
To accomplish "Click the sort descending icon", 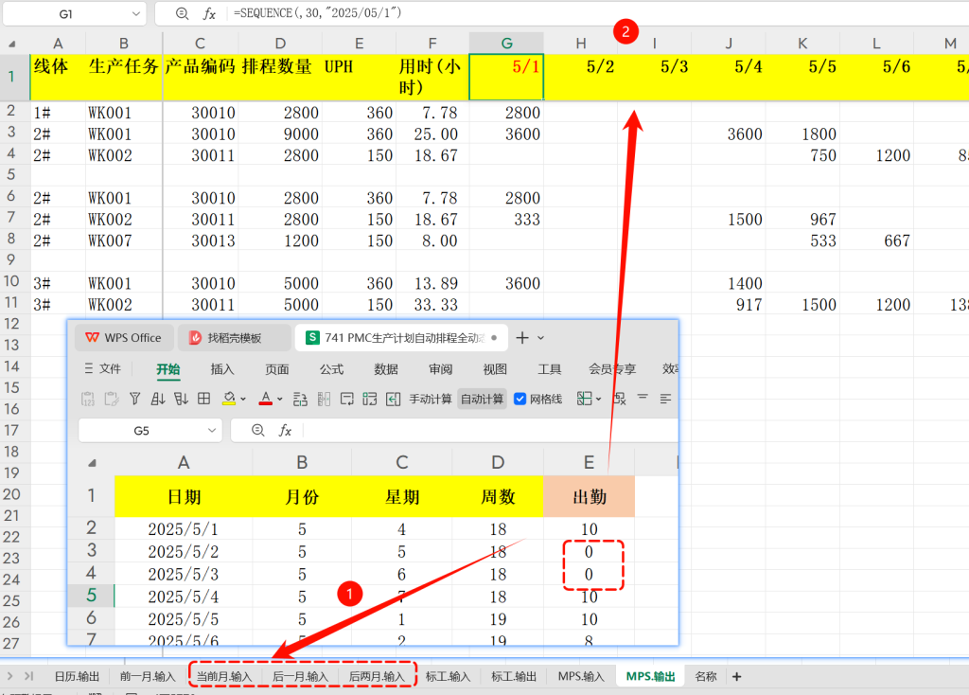I will (181, 399).
